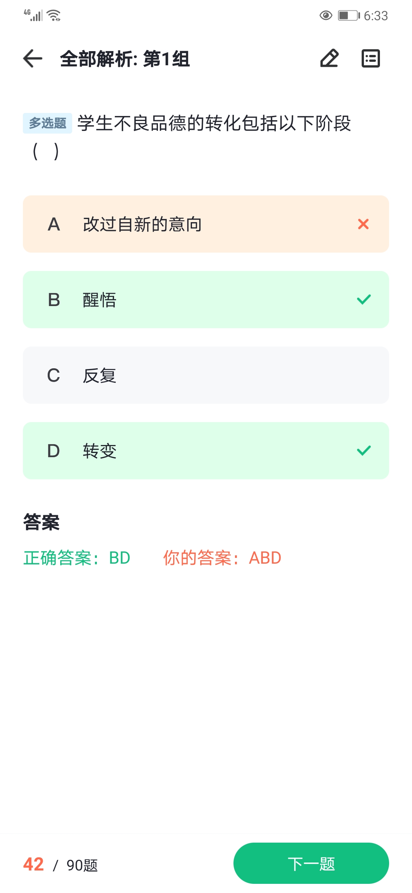Tap the 答案 section heading
Viewport: 412px width, 893px height.
point(41,522)
